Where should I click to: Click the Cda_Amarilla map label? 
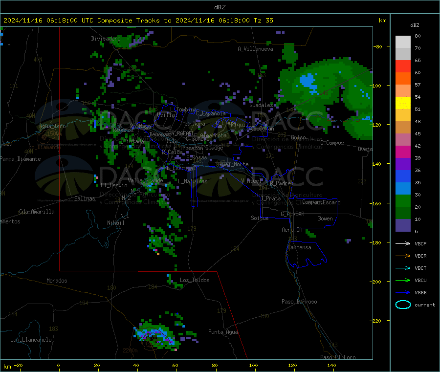click(37, 212)
